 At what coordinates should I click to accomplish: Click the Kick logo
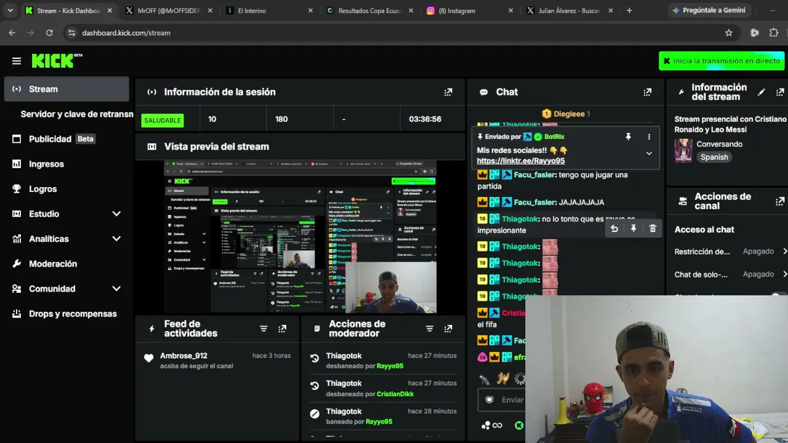57,60
